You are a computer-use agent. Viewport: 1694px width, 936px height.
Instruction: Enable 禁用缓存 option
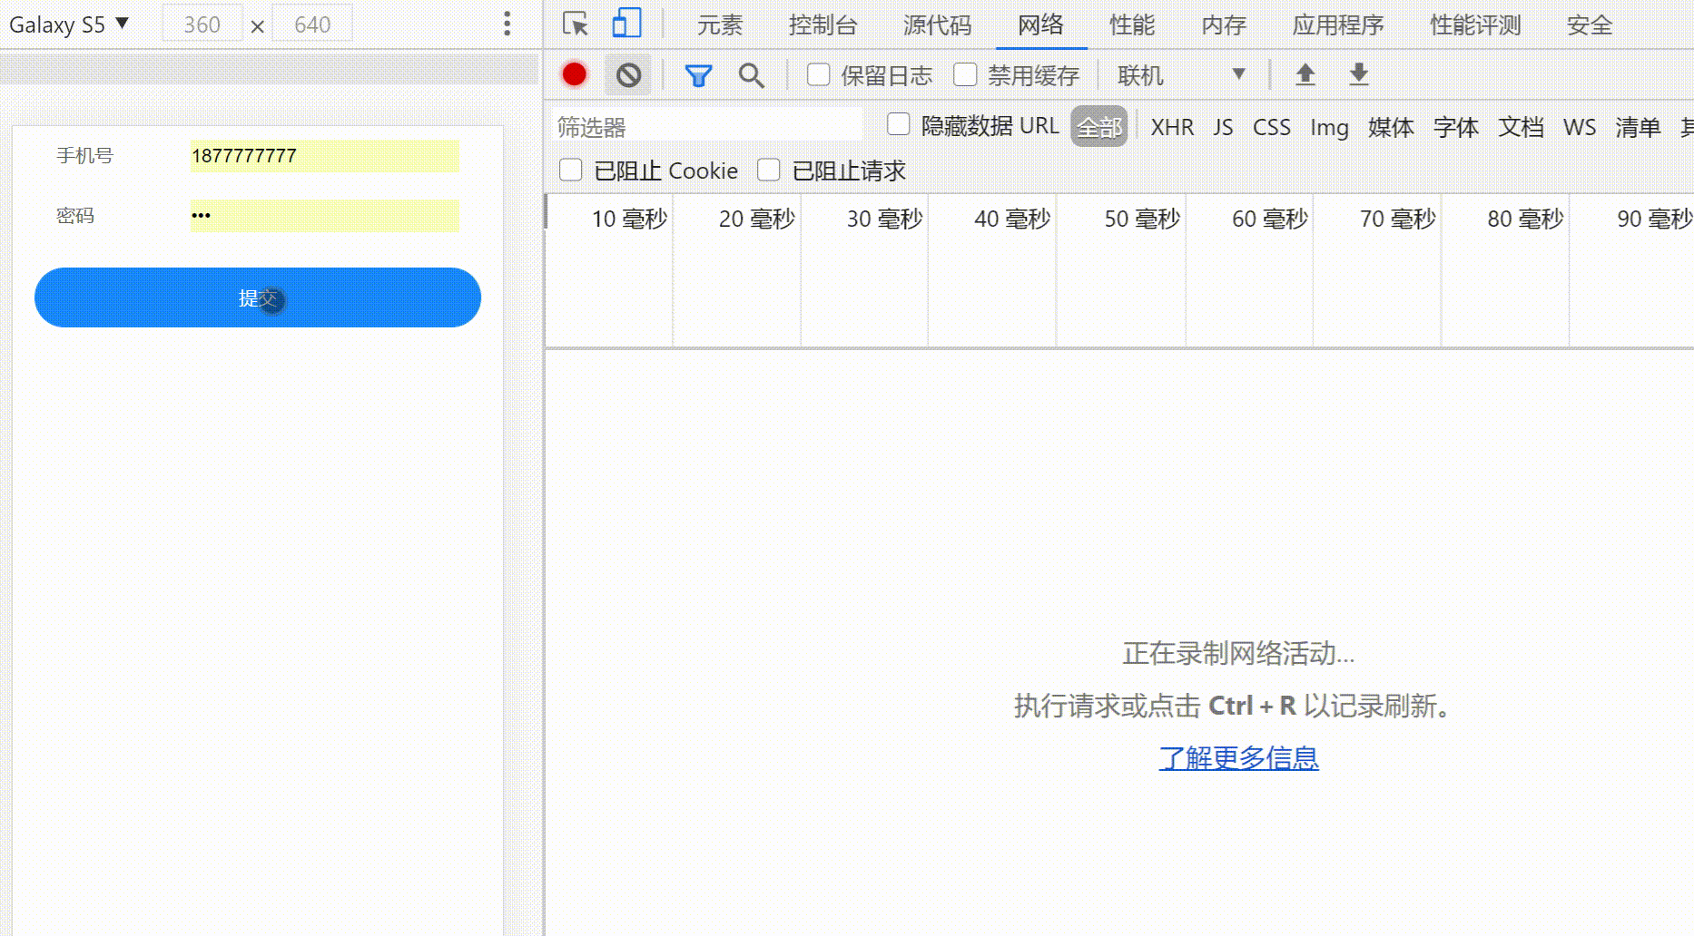click(965, 73)
